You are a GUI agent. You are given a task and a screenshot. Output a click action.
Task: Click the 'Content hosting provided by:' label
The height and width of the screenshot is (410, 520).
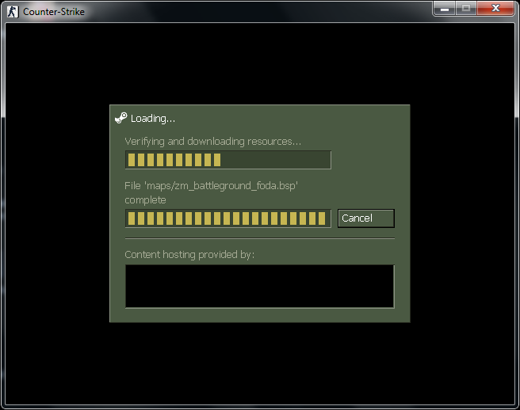189,255
